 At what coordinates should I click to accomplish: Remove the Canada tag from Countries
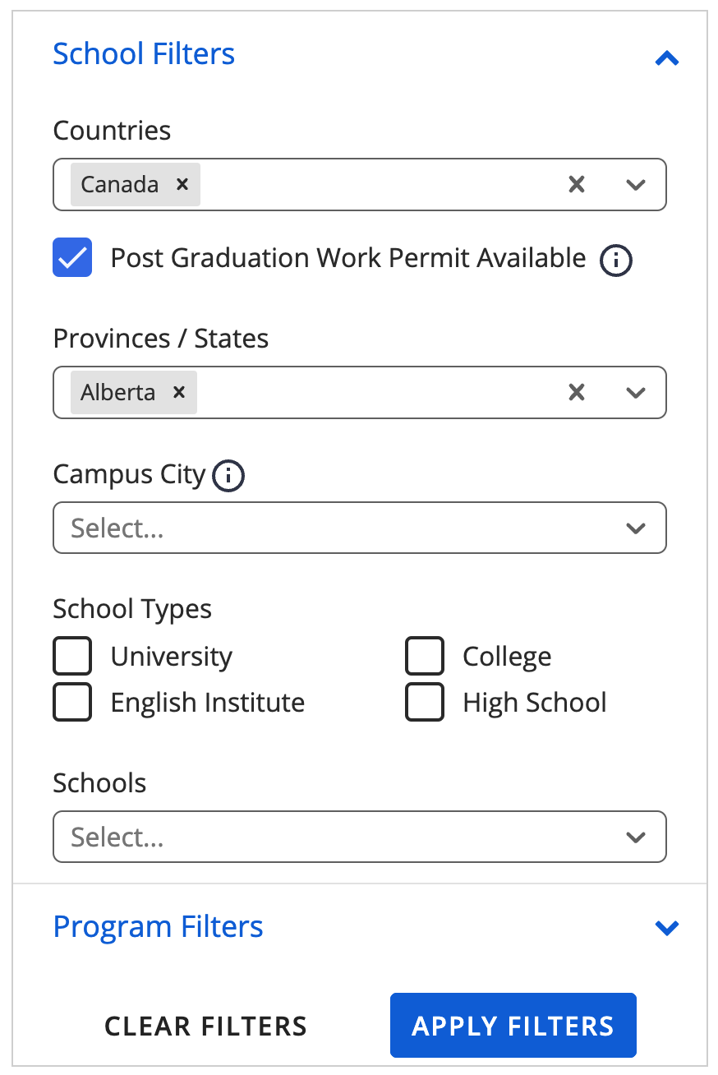182,185
